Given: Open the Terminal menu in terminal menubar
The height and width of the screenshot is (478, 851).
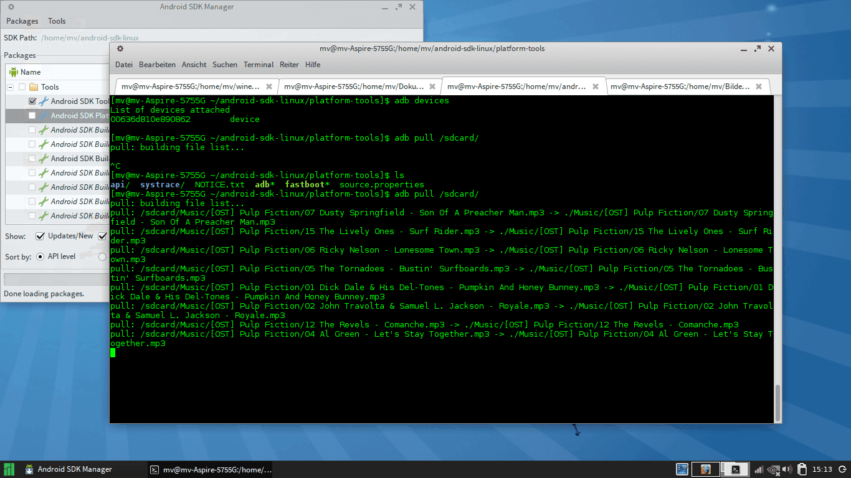Looking at the screenshot, I should coord(259,65).
